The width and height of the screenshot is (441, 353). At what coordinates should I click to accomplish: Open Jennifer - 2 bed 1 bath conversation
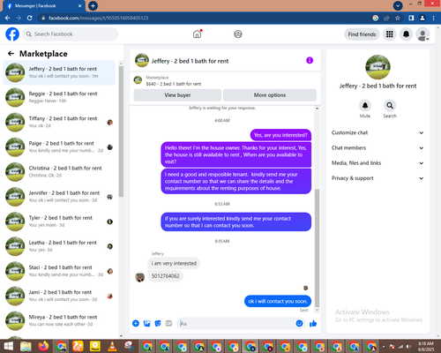click(59, 197)
